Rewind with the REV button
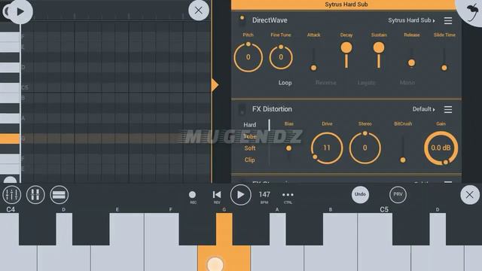The width and height of the screenshot is (482, 271). tap(217, 196)
